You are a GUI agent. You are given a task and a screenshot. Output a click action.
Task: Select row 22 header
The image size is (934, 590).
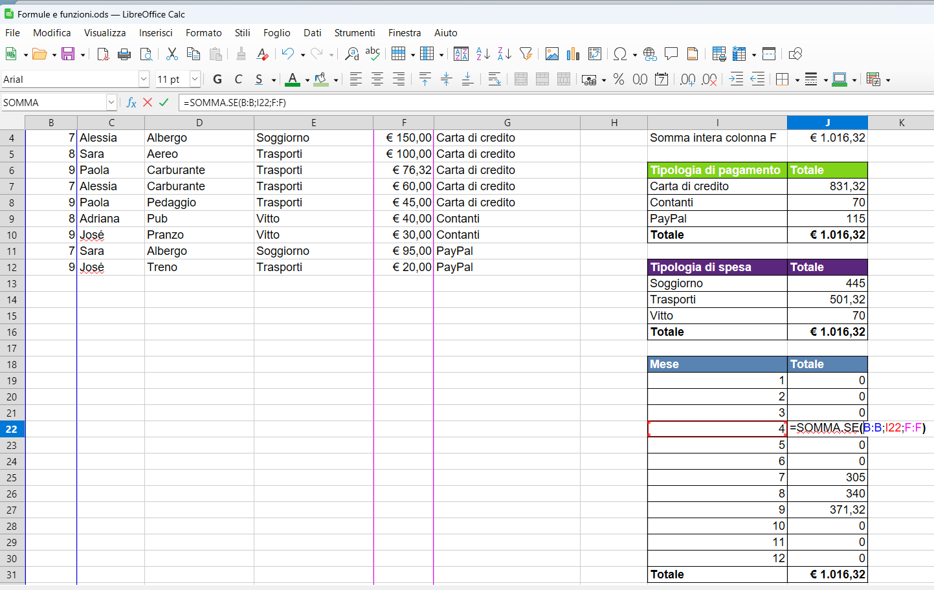pos(12,429)
